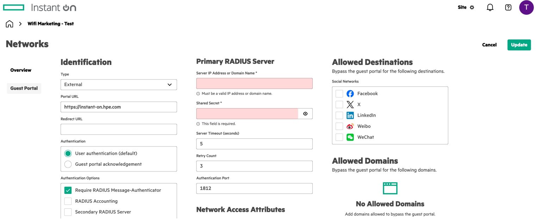Cancel the network changes

pyautogui.click(x=489, y=45)
